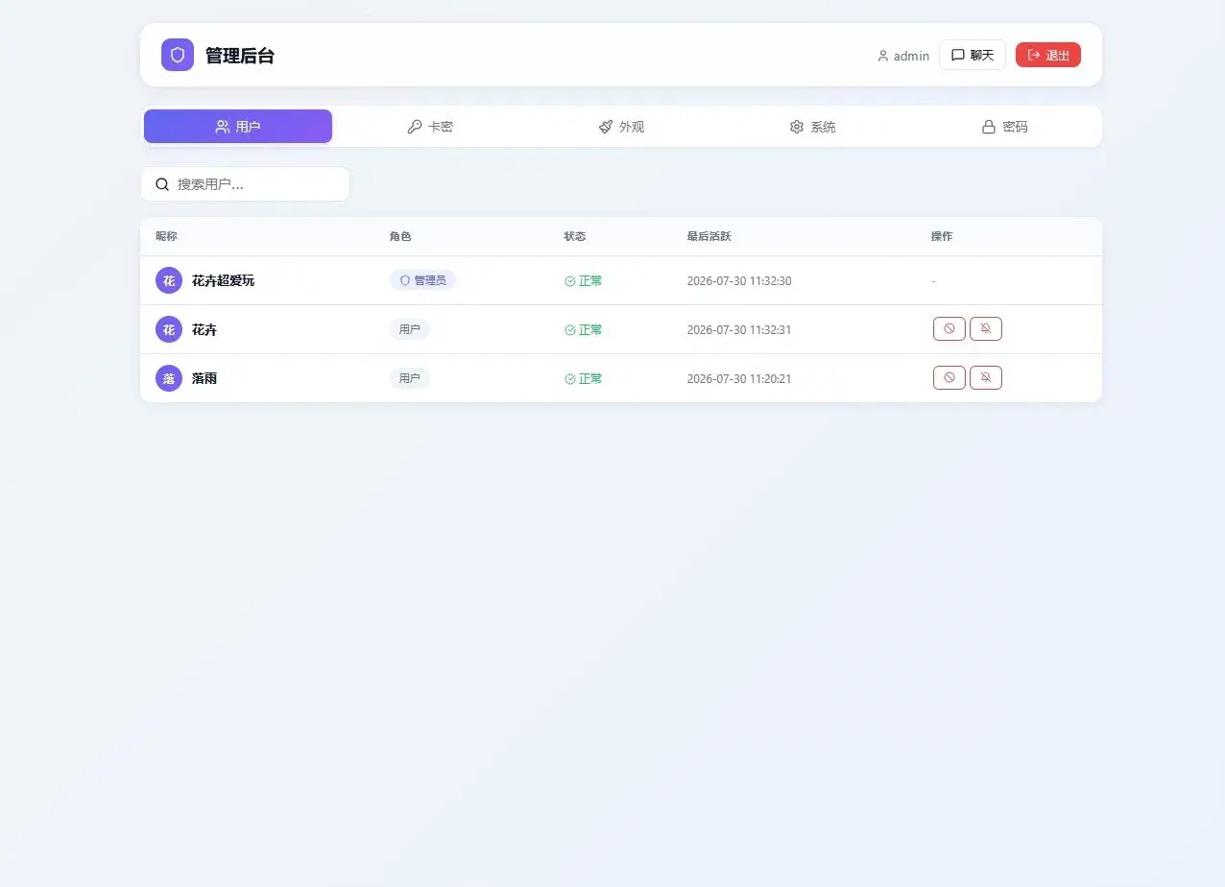This screenshot has width=1225, height=887.
Task: Click timestamp 2026-07-30 11:32:31
Action: [739, 330]
